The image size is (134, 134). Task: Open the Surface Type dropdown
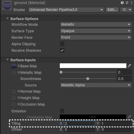(x=96, y=31)
